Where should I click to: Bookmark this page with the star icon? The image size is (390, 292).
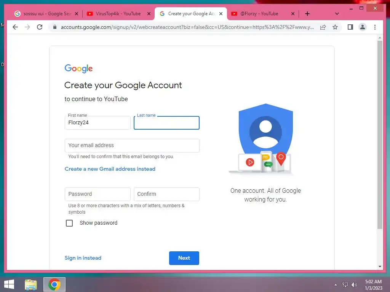pyautogui.click(x=335, y=27)
